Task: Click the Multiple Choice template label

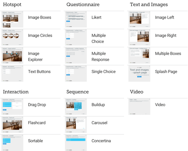Action: click(x=99, y=39)
